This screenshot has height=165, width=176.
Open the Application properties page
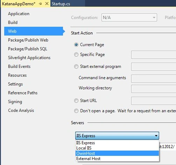[x=19, y=14]
